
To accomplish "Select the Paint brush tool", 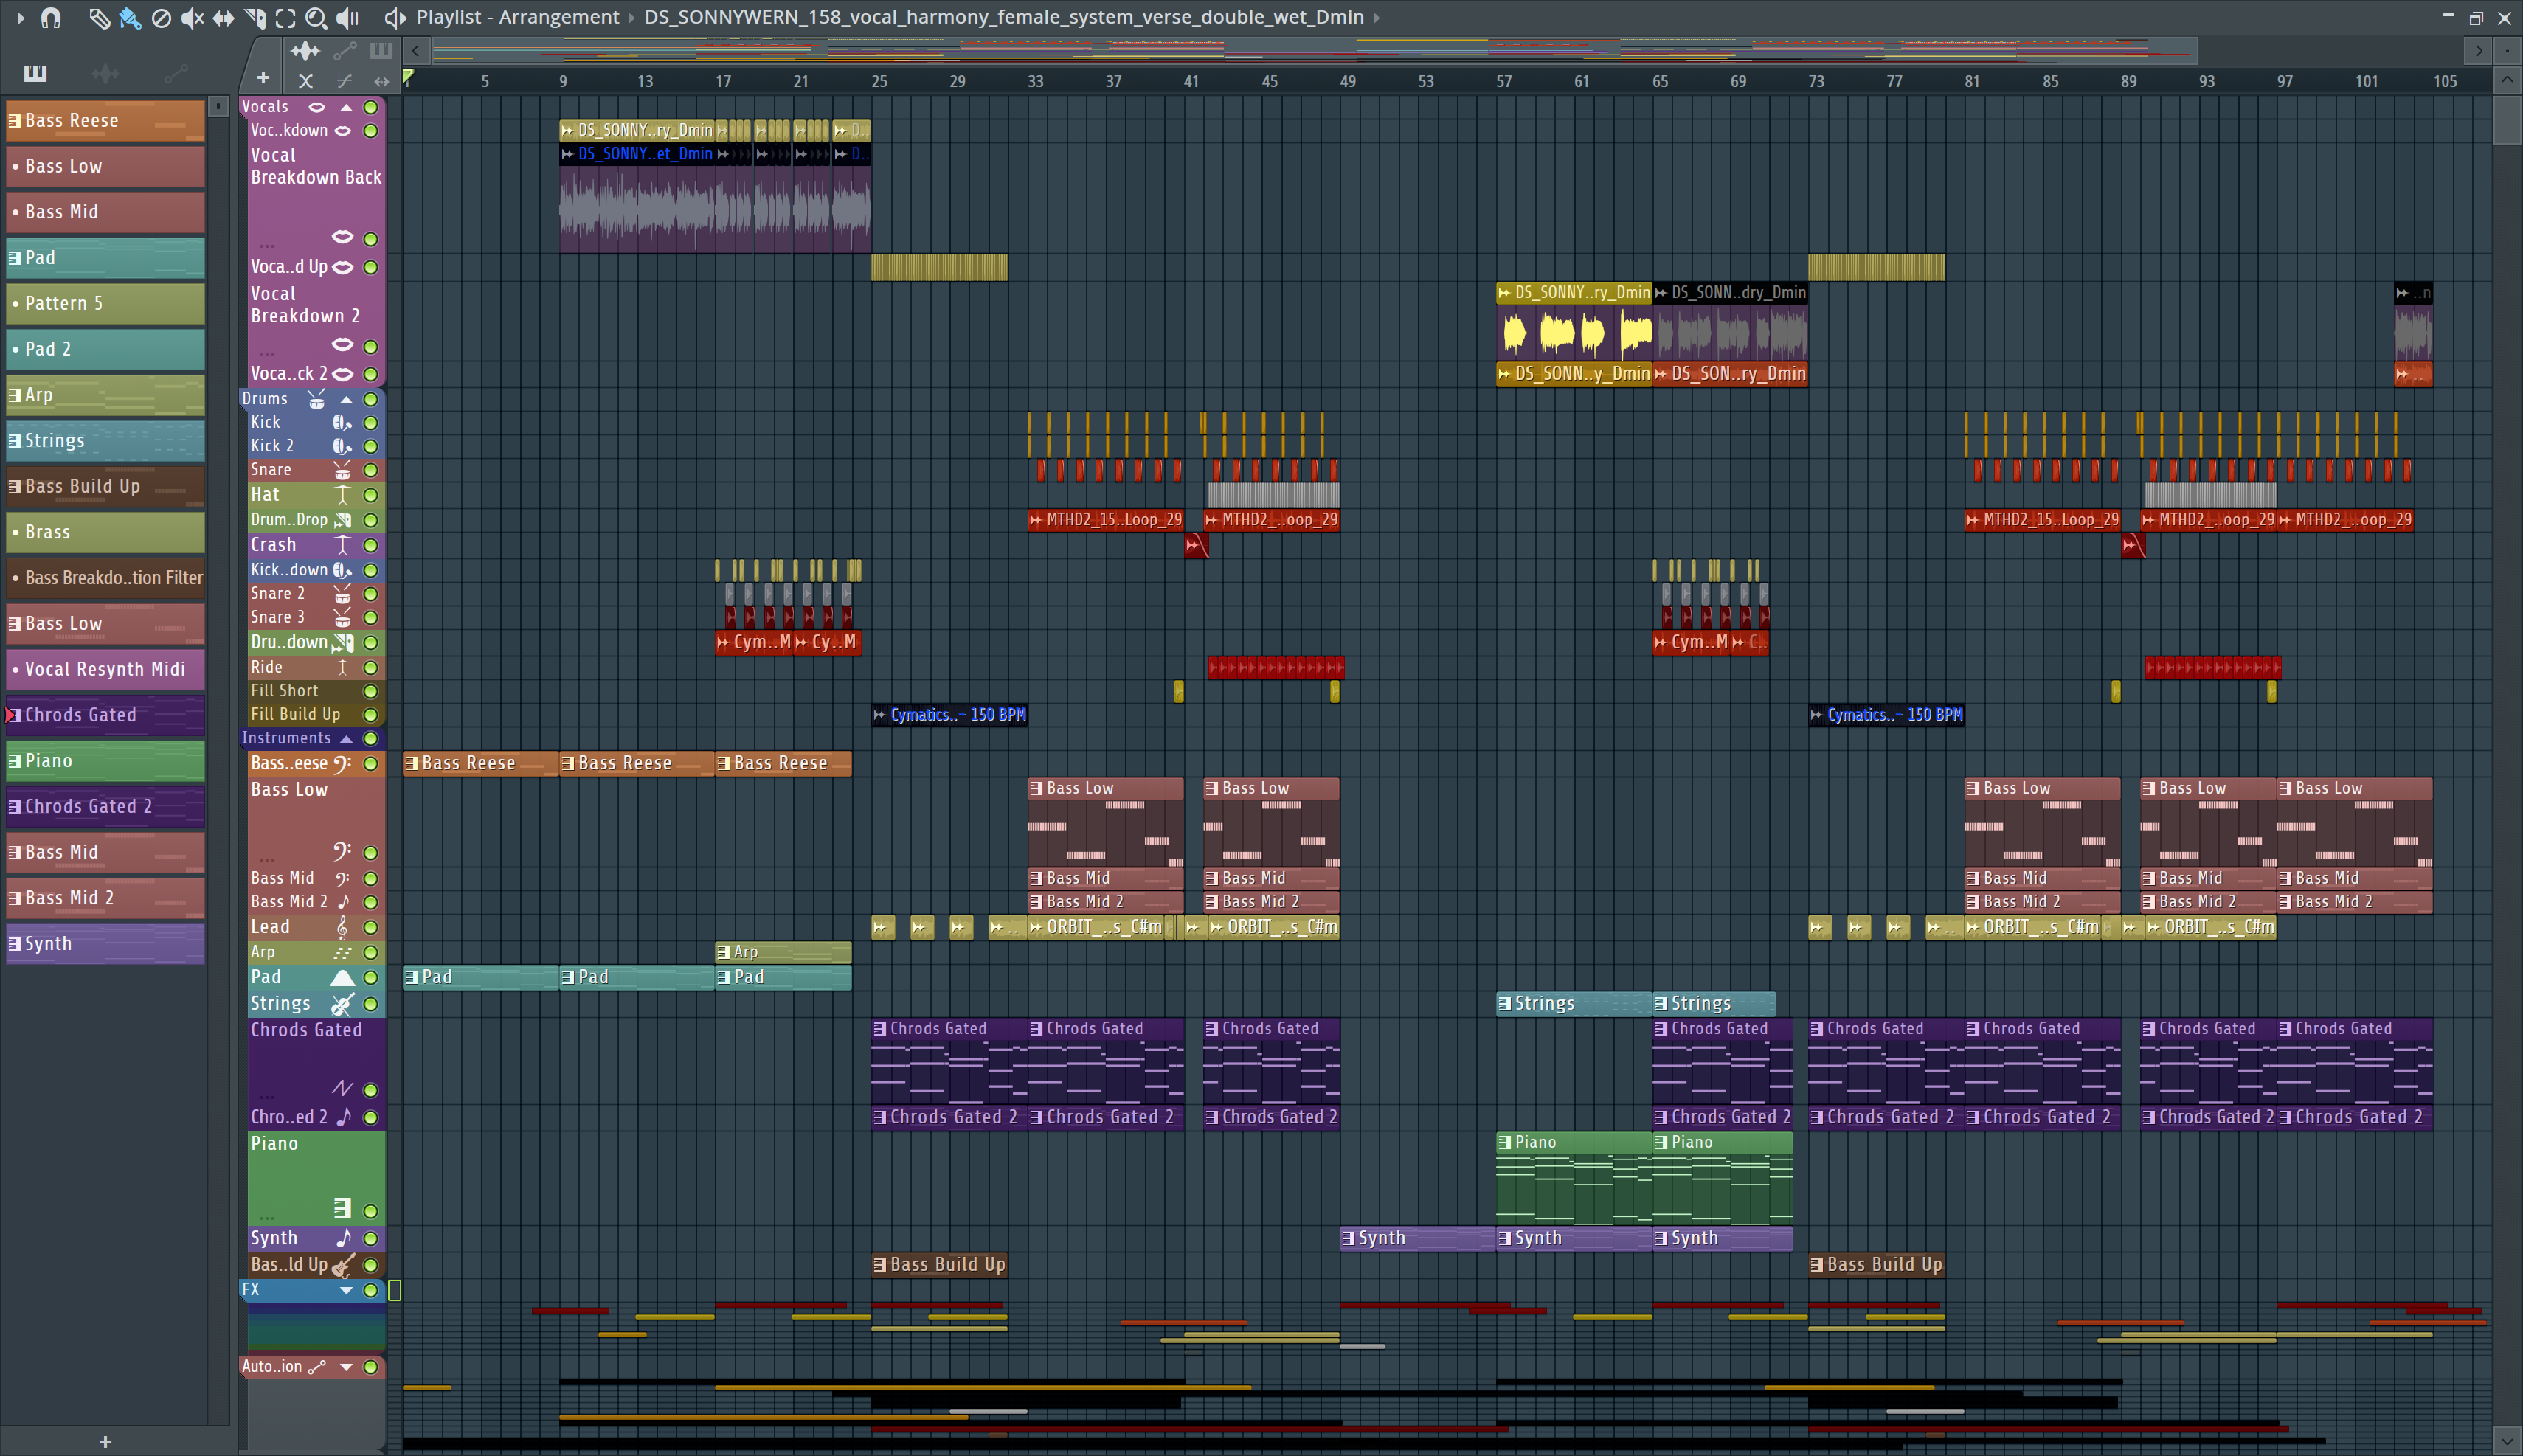I will pos(130,17).
